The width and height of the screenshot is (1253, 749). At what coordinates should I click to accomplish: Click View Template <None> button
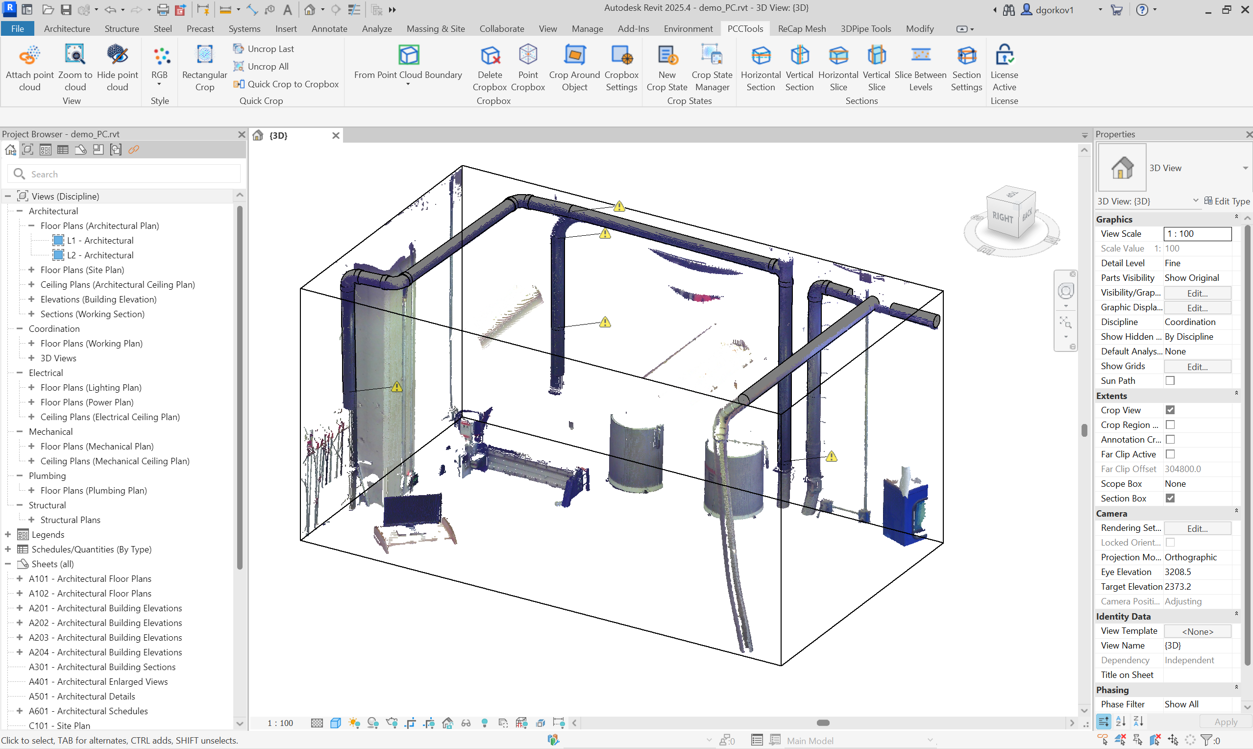(1197, 631)
